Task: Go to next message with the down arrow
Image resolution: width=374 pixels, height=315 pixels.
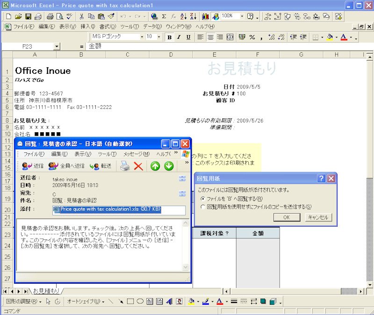Action: point(169,166)
